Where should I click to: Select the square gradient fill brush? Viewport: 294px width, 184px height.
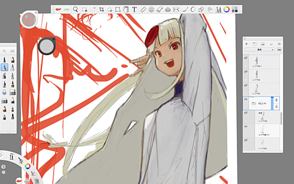tap(13, 93)
